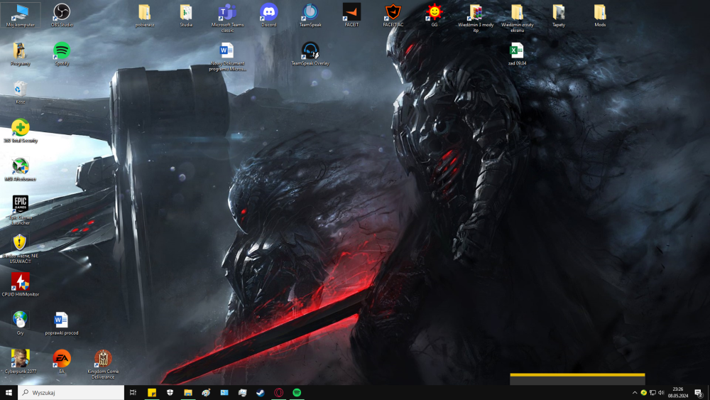Click the GG sun-face desktop icon

click(x=435, y=12)
